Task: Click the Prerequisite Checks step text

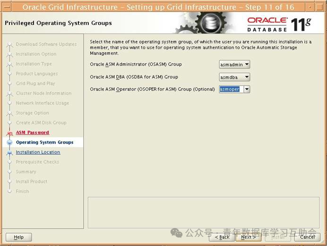Action: [37, 162]
